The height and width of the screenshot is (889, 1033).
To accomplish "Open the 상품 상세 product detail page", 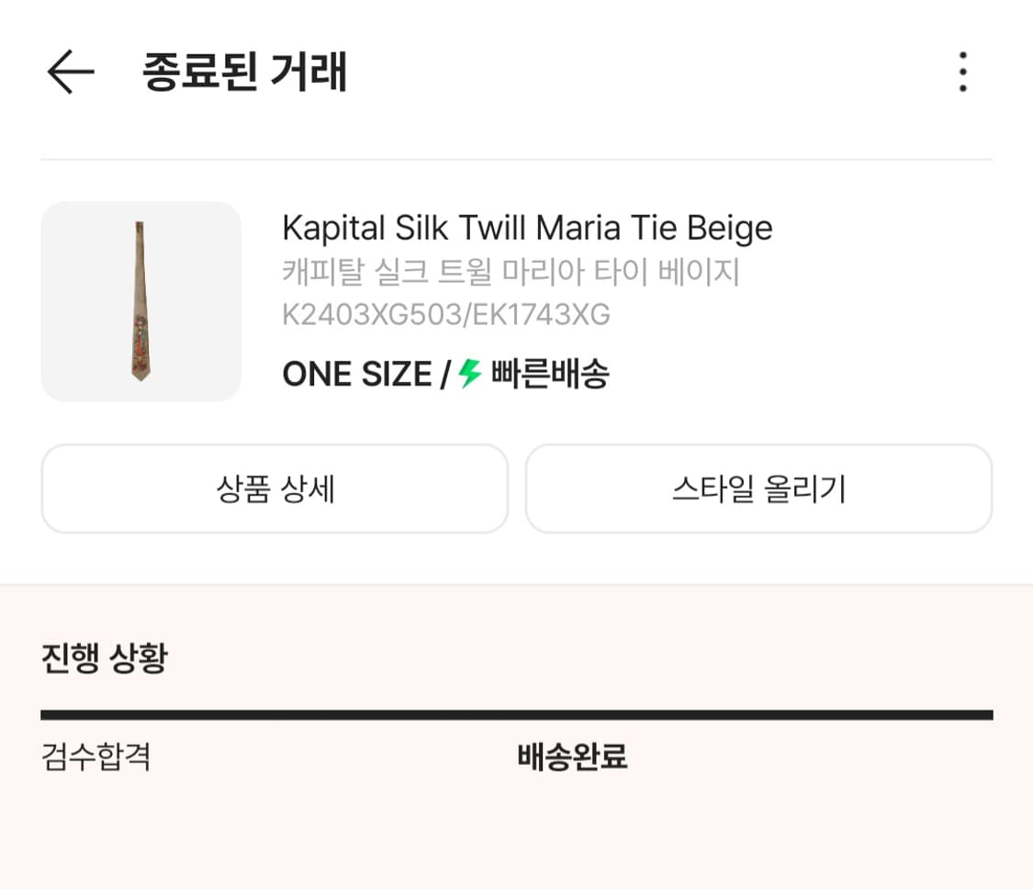I will coord(274,488).
